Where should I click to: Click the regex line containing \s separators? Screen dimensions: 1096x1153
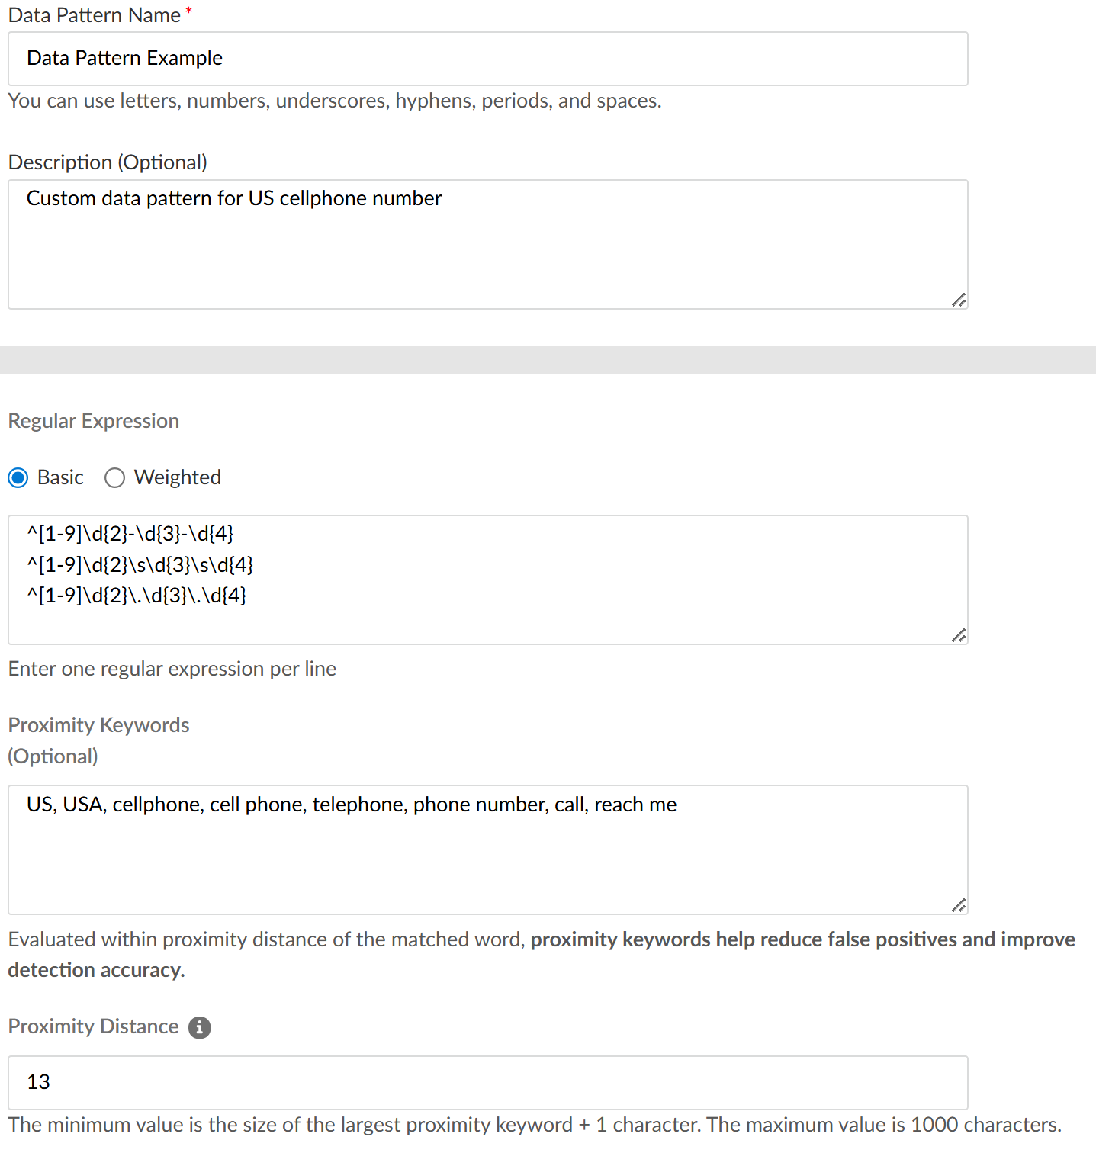[140, 565]
